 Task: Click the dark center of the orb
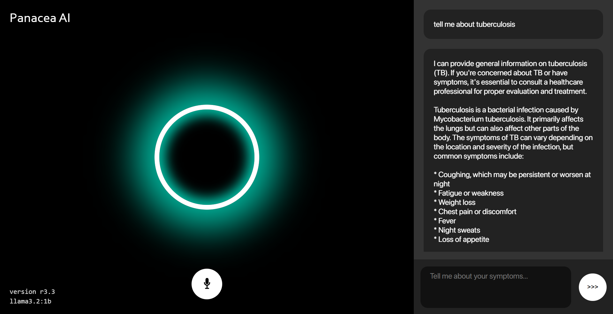tap(207, 157)
